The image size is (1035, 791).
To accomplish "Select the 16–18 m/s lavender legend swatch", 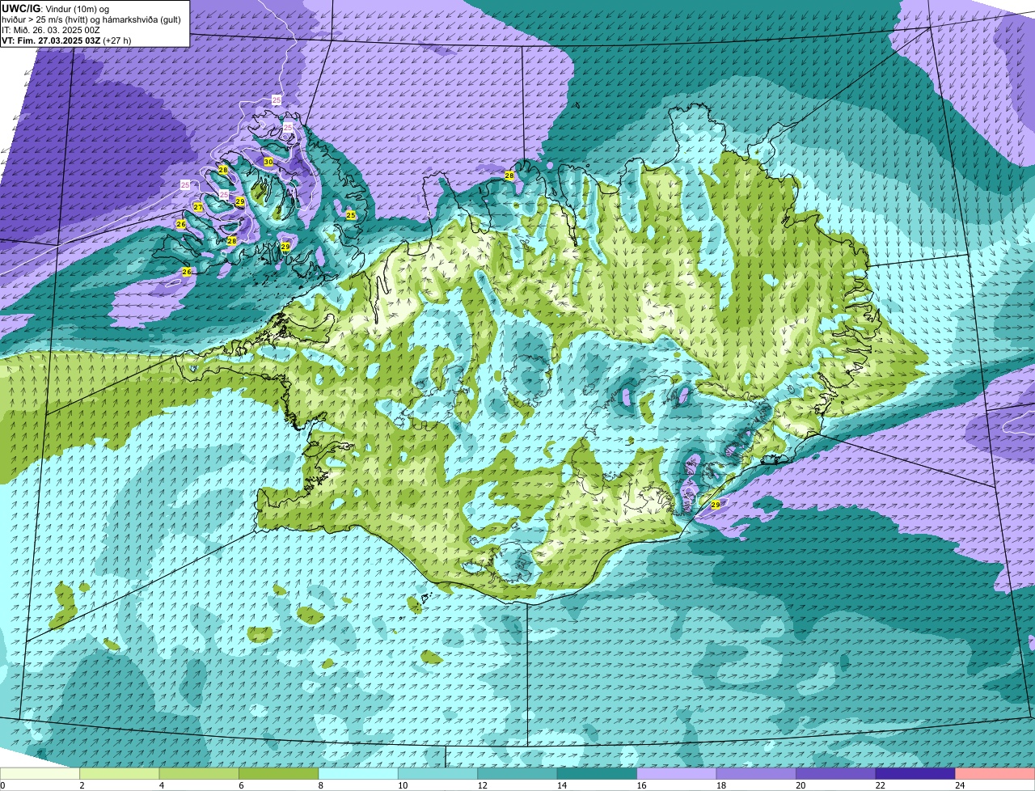I will (677, 773).
